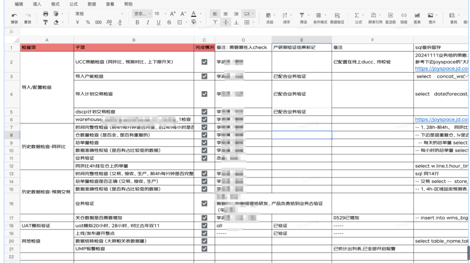Viewport: 470px width, 263px height.
Task: Open the 数据 menu
Action: pos(92,4)
